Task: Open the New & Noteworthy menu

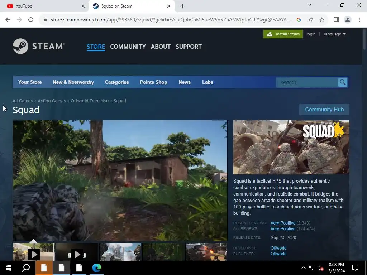Action: pyautogui.click(x=73, y=82)
